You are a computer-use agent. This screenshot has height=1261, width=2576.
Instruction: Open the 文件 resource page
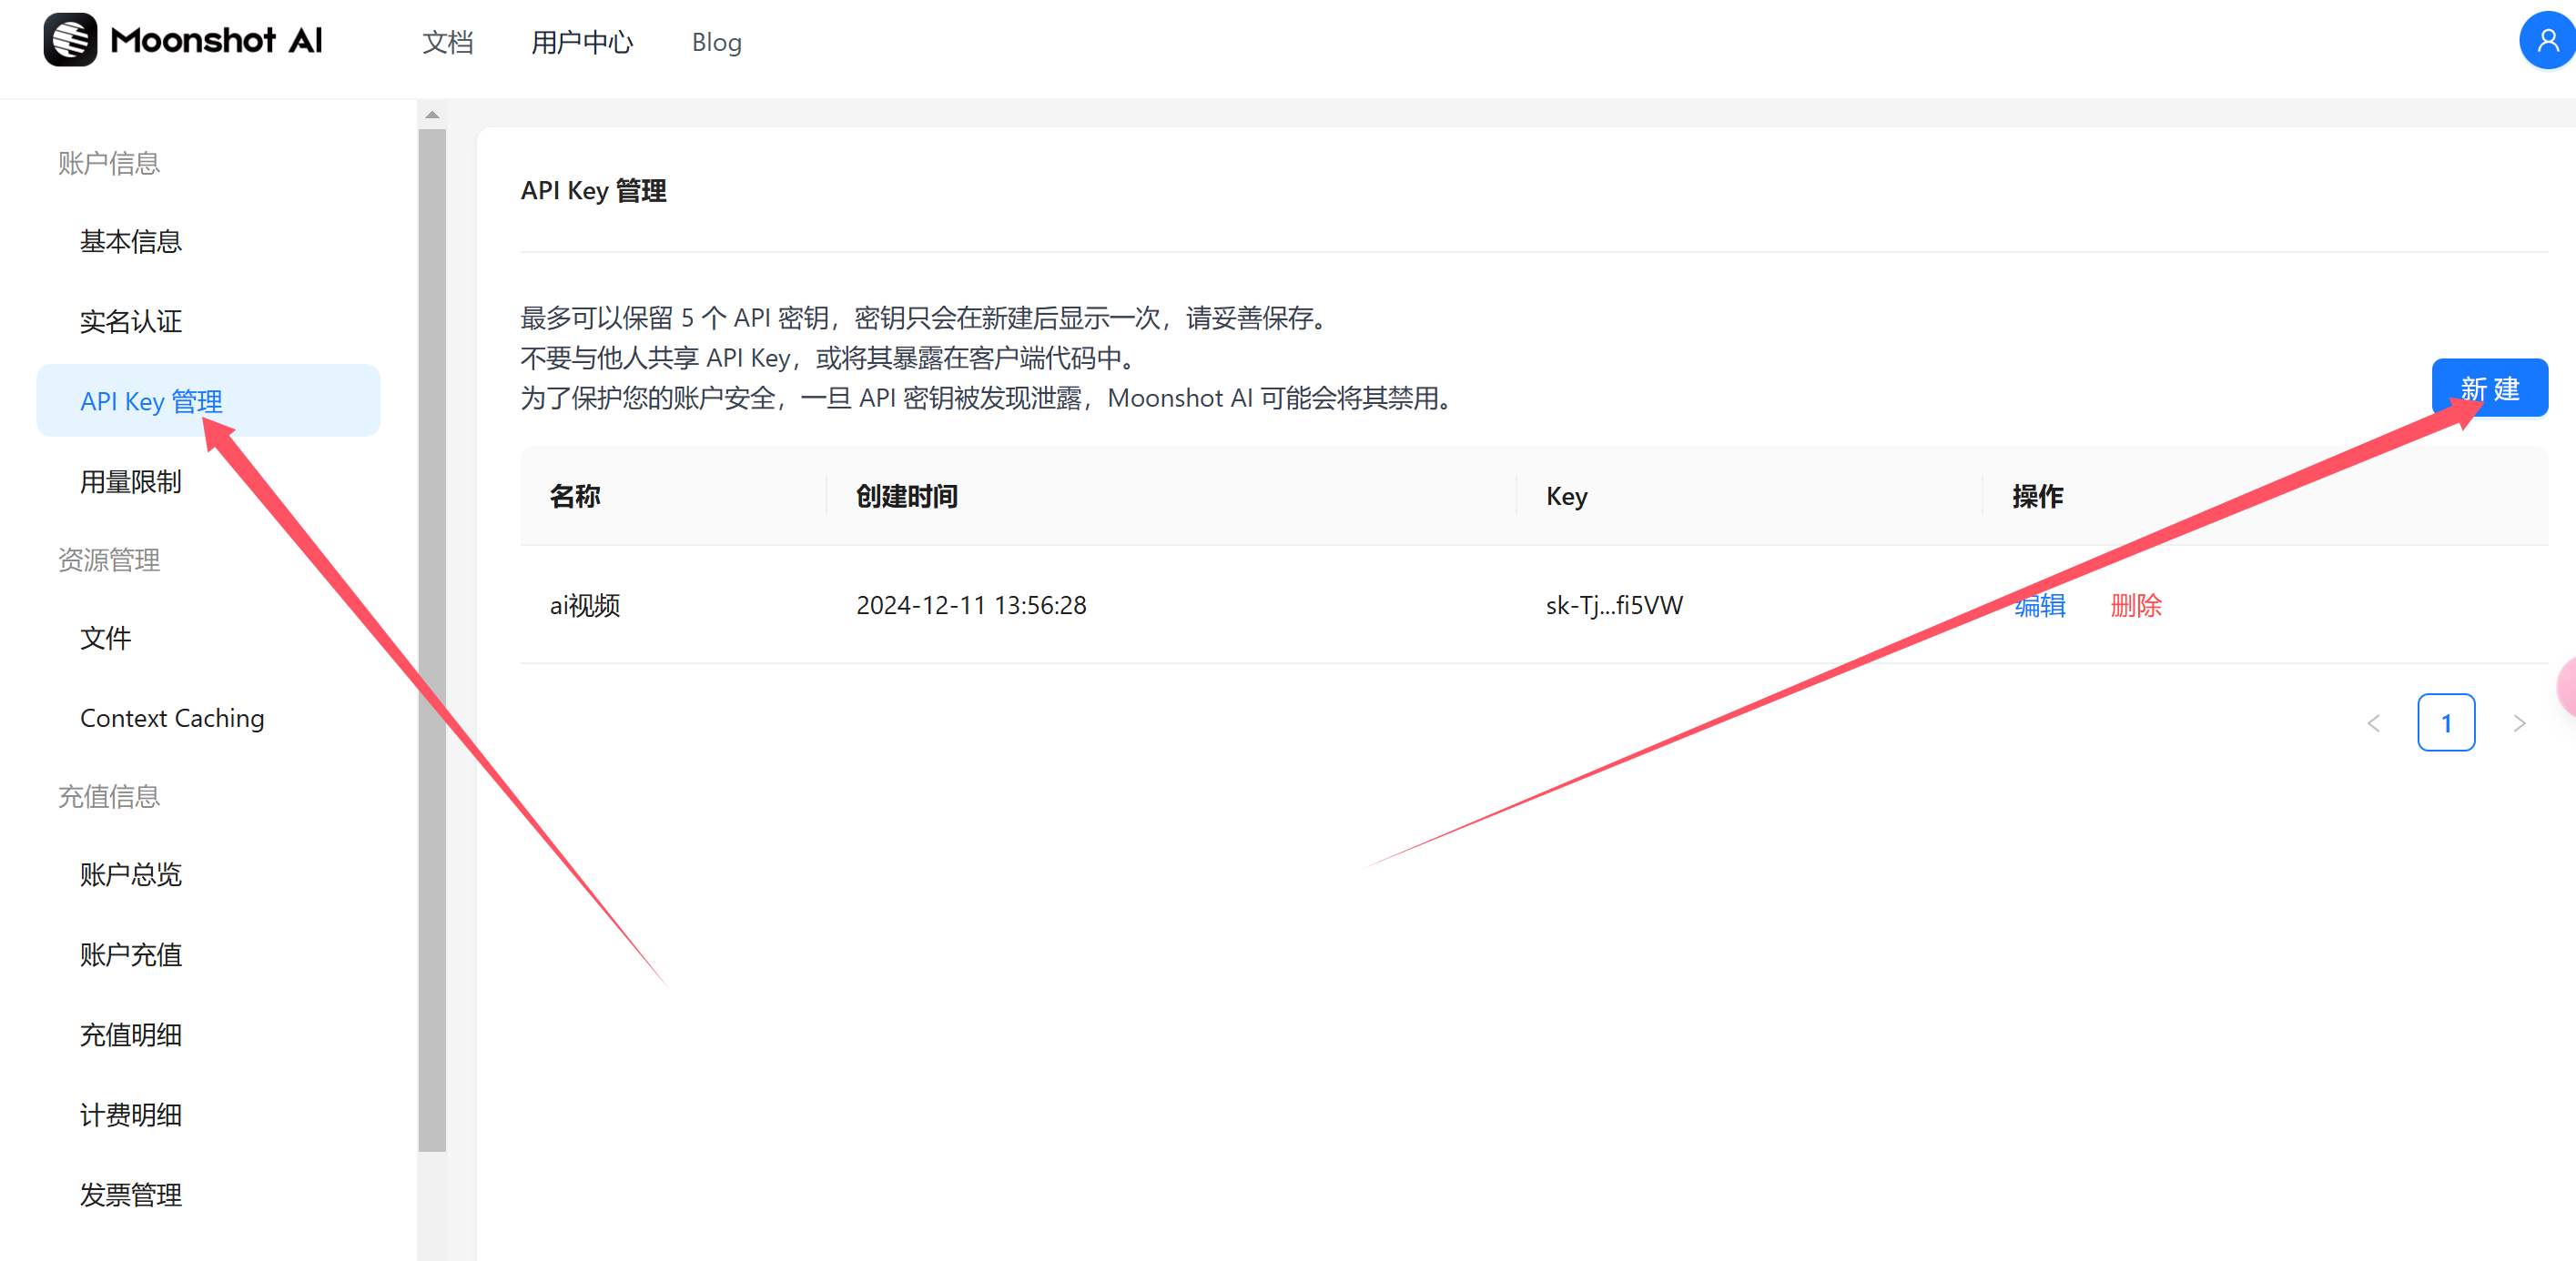(105, 638)
